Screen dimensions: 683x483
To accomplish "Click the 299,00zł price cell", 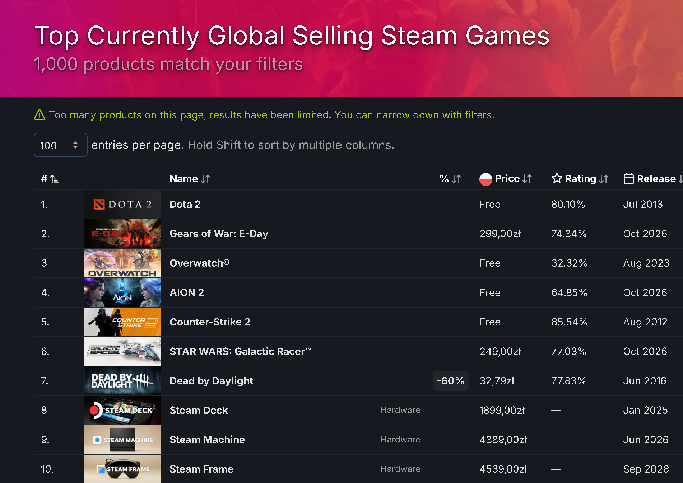I will 500,234.
